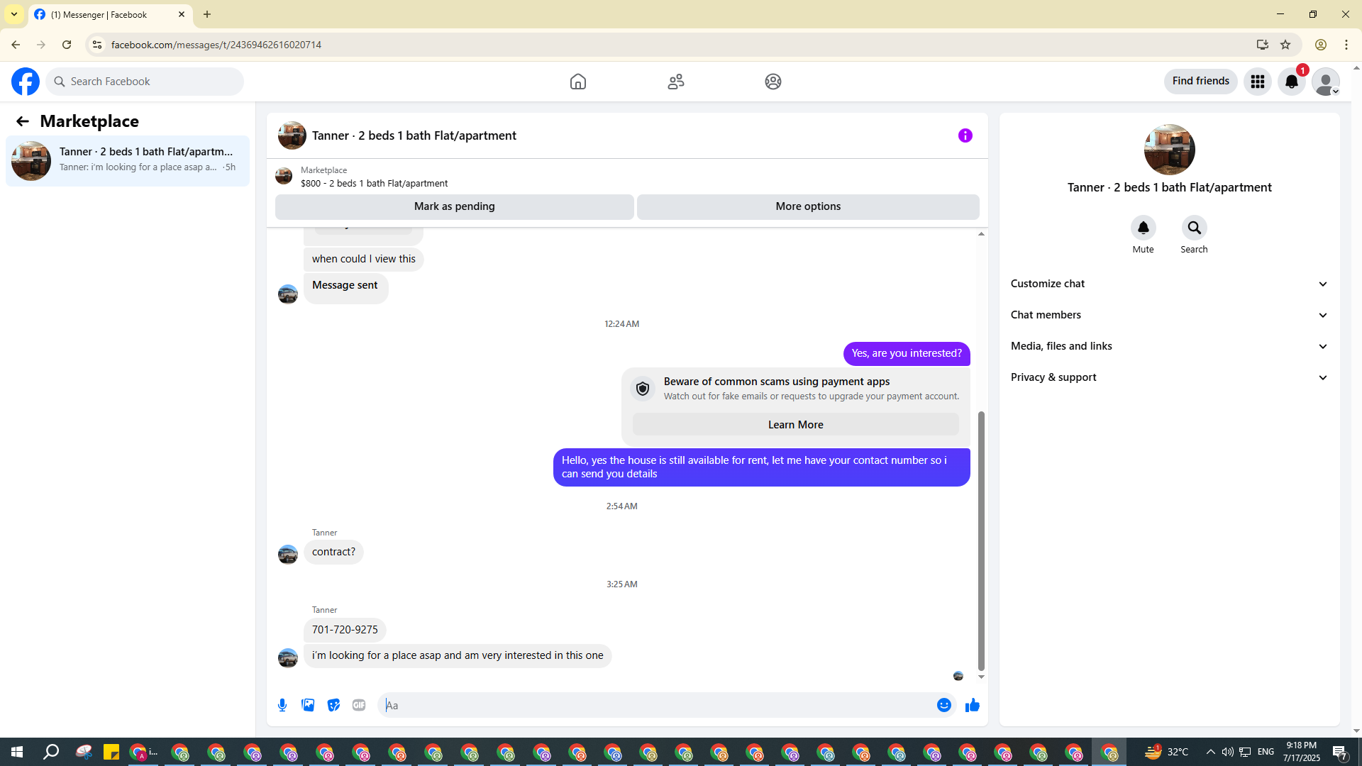1362x766 pixels.
Task: Open conversation information icon
Action: [965, 135]
